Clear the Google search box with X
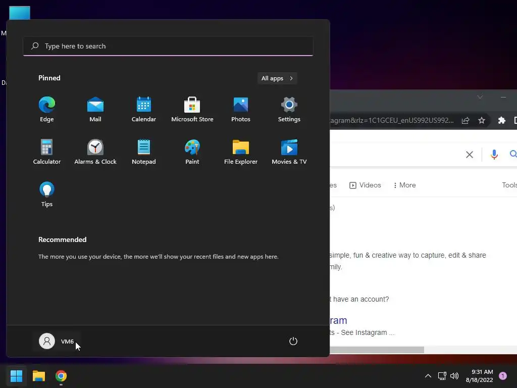This screenshot has height=388, width=517. tap(470, 155)
